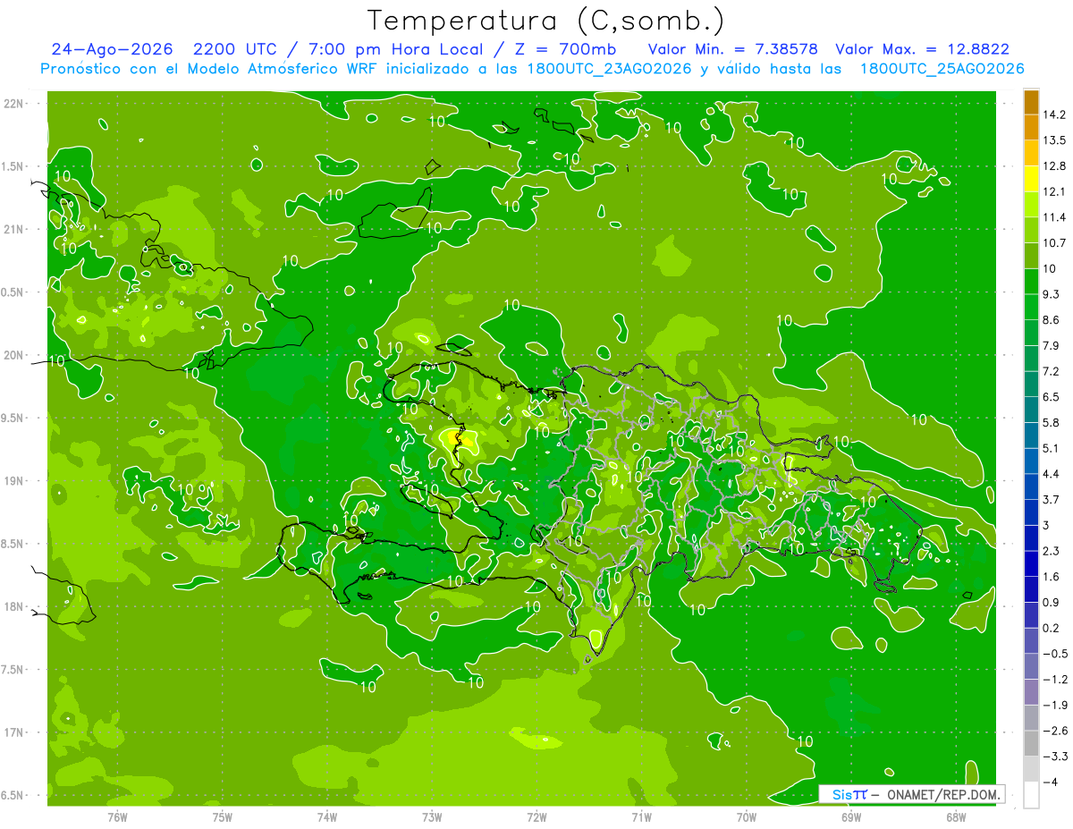1073x829 pixels.
Task: Click the "Valor Min. = 7.38578" value
Action: pyautogui.click(x=733, y=50)
